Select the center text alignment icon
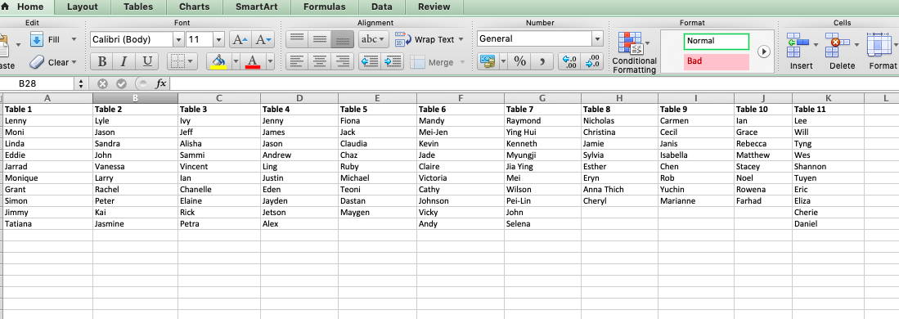This screenshot has width=899, height=319. pyautogui.click(x=319, y=61)
